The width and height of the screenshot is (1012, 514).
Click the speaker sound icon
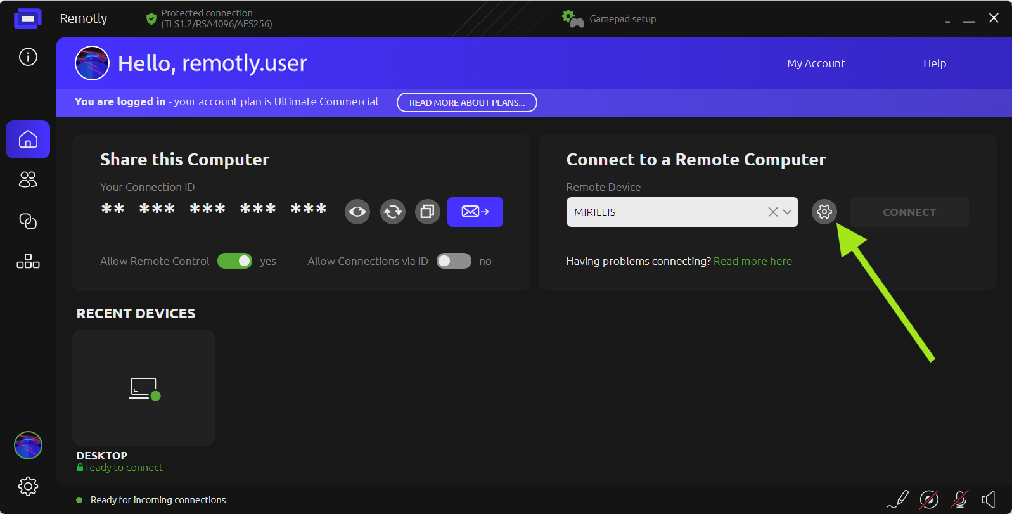pos(989,499)
